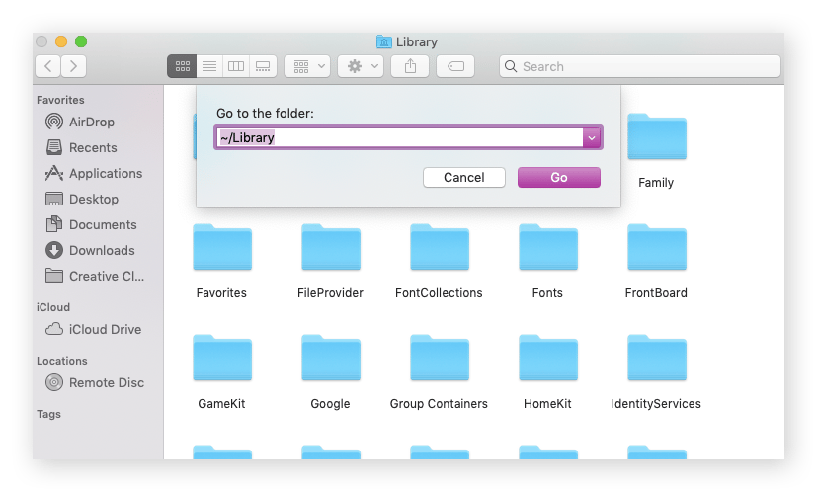Click the Favorites sidebar heading
This screenshot has height=492, width=817.
click(x=60, y=100)
